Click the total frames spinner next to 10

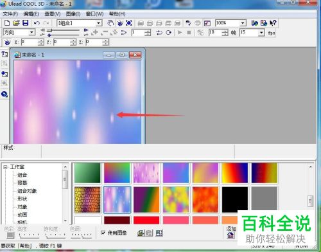225,33
